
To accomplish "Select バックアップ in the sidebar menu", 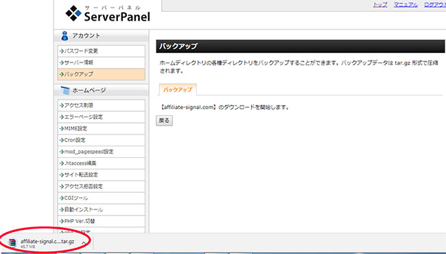I will [x=102, y=74].
